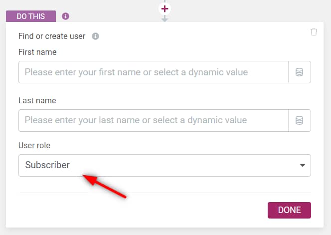The image size is (331, 235).
Task: Click the User role label
Action: pos(34,145)
